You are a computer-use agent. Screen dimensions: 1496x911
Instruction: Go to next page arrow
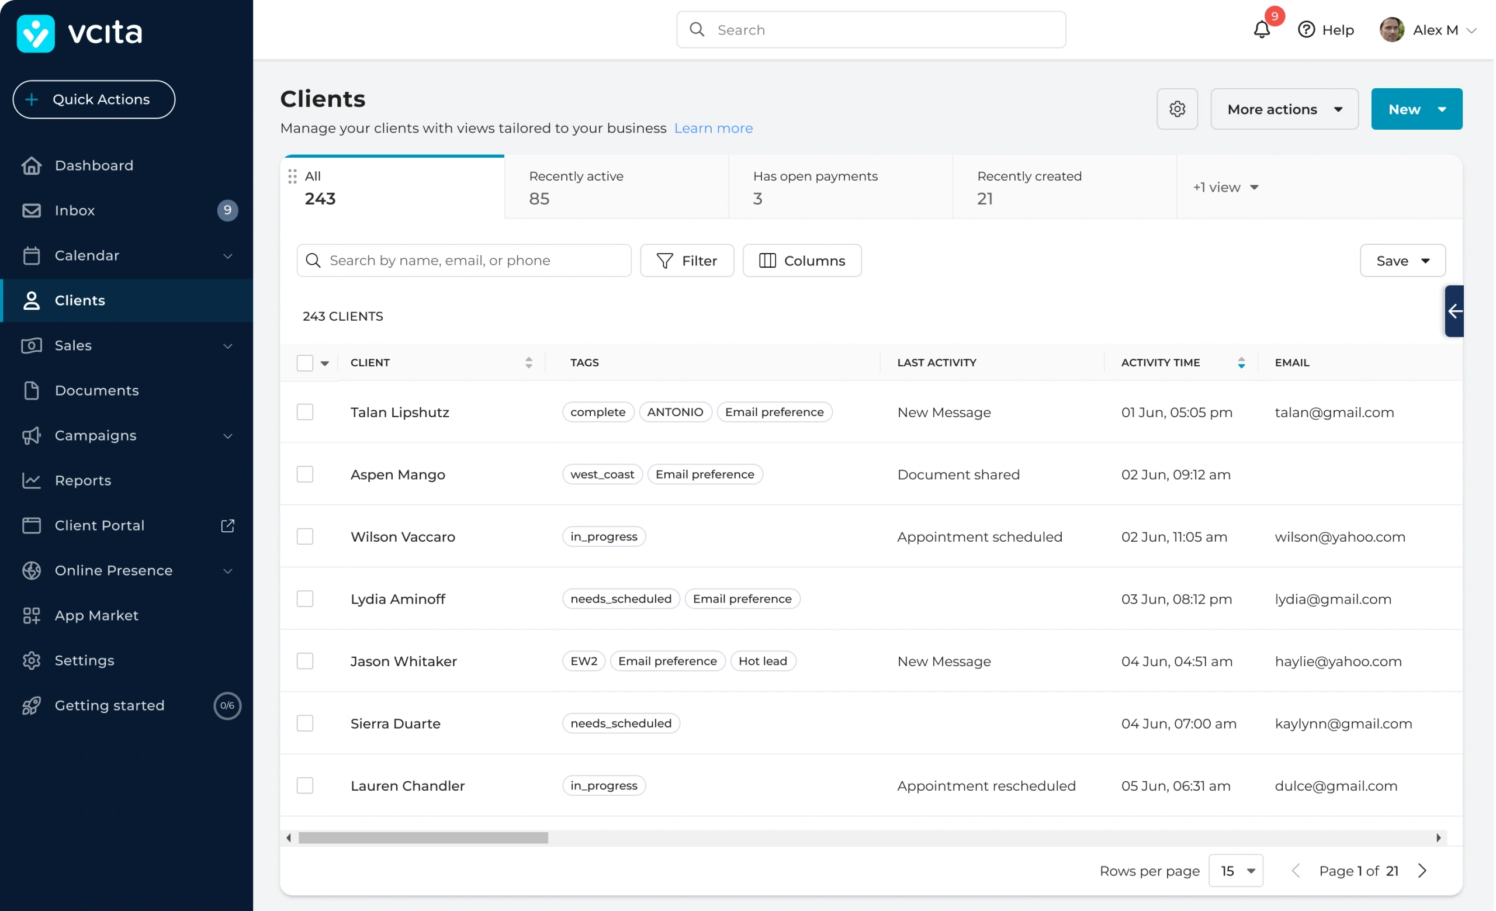click(x=1422, y=871)
